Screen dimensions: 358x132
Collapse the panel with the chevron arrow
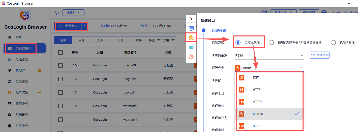click(191, 19)
